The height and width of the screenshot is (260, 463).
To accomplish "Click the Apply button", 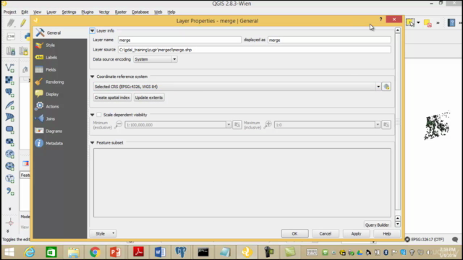I will click(356, 233).
